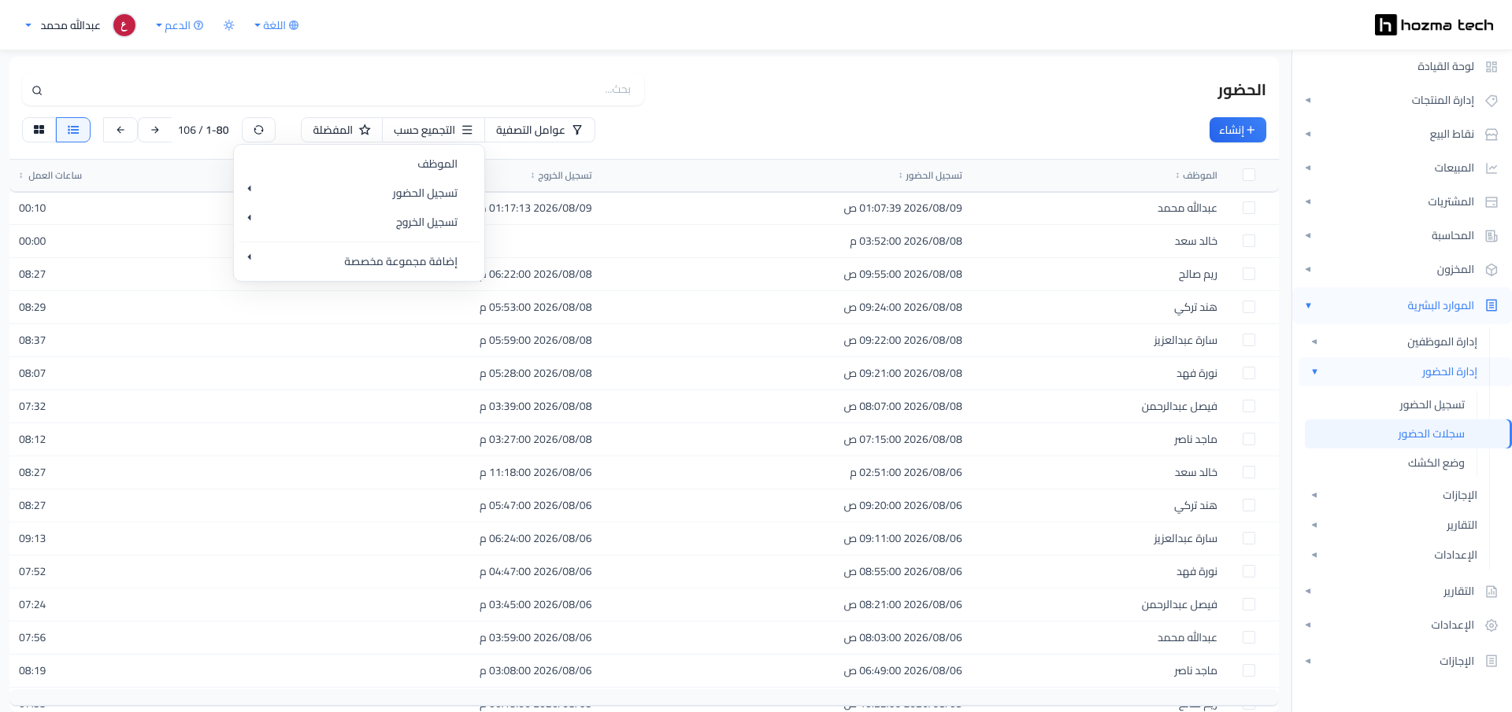The width and height of the screenshot is (1512, 712).
Task: Open المفضلة favorites star
Action: (342, 130)
